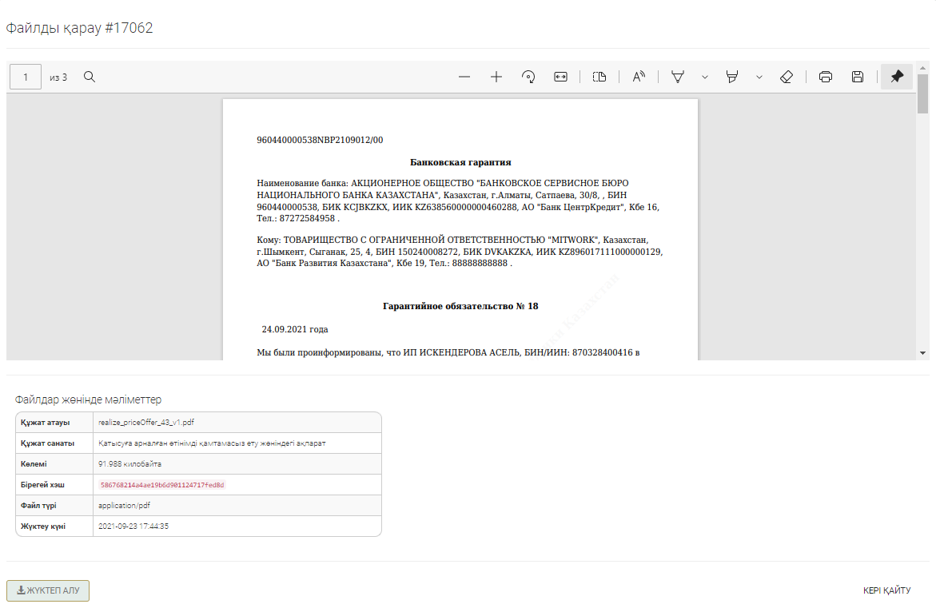Click the zoom out minus icon

(x=464, y=77)
